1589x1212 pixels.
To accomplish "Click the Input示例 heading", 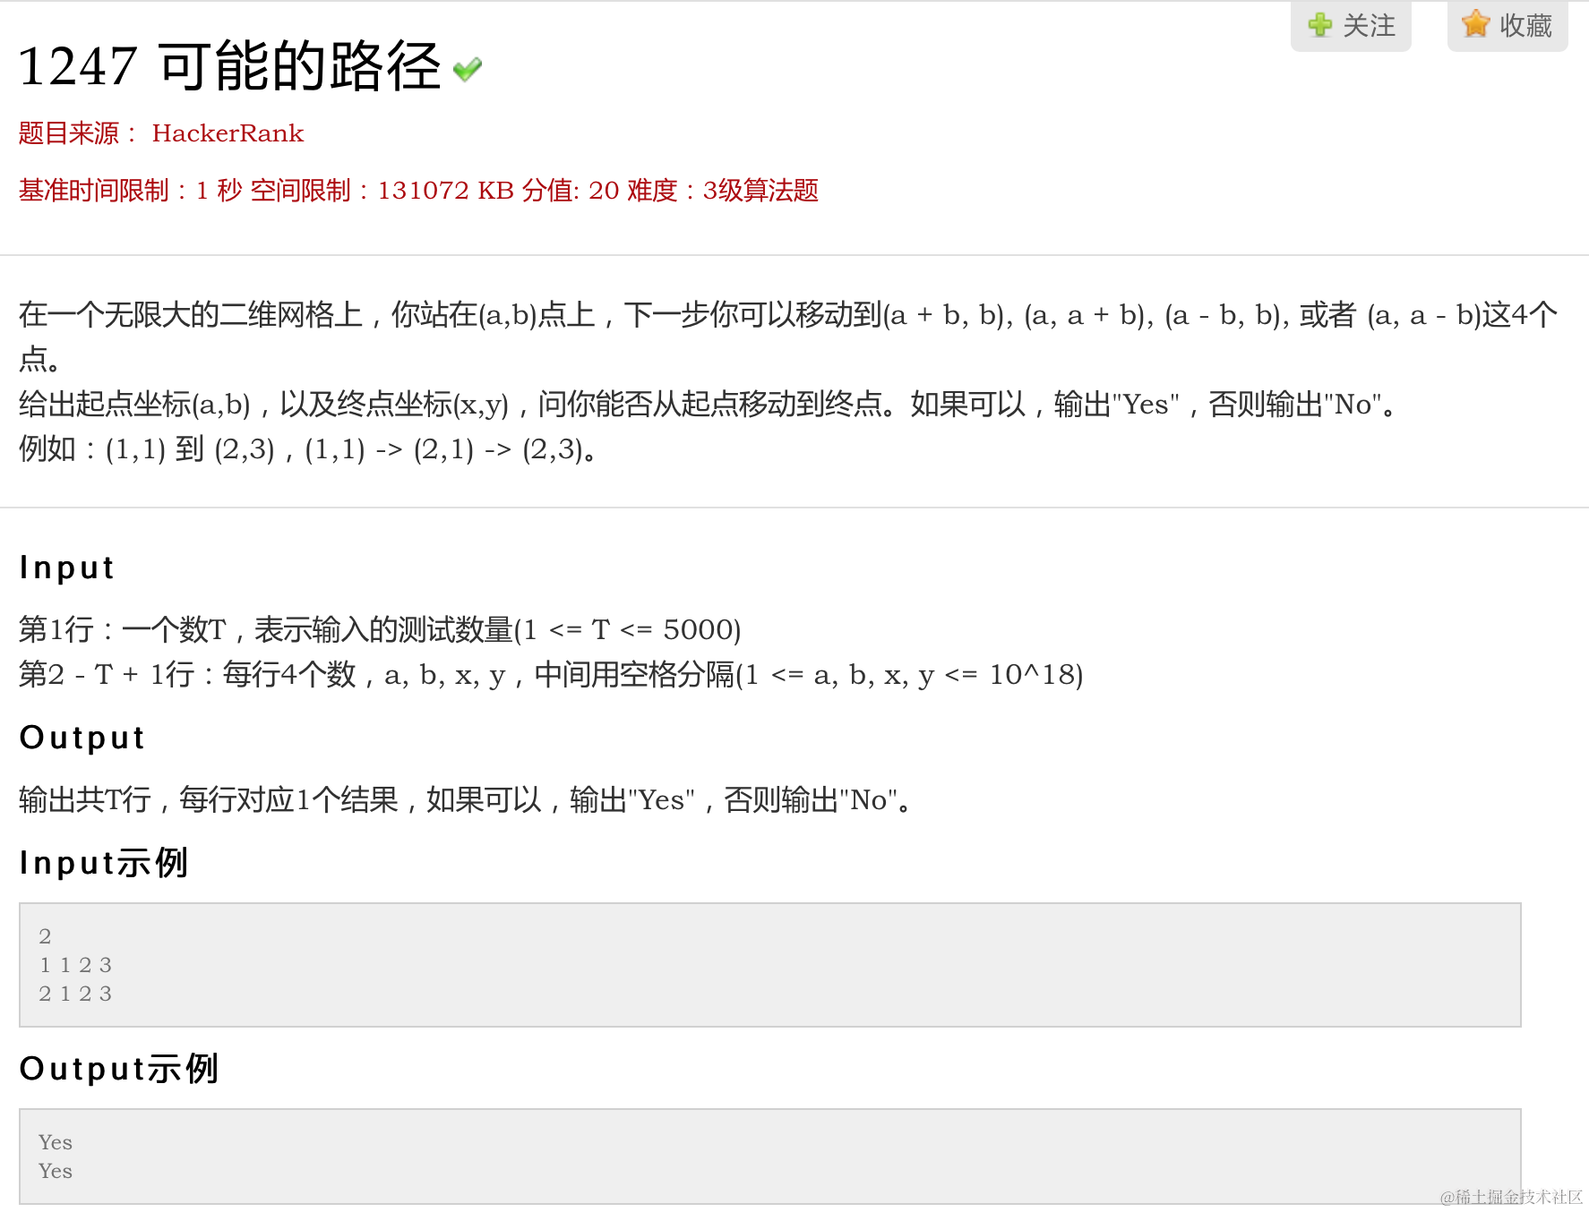I will point(104,863).
